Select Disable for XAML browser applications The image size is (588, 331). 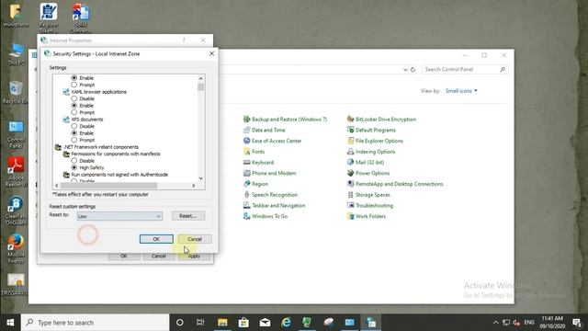73,98
